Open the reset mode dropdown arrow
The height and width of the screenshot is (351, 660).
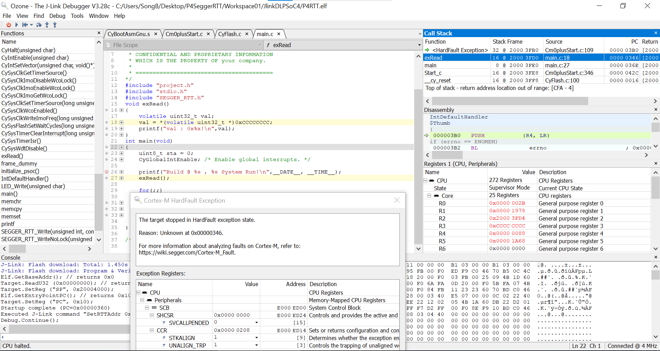click(x=32, y=25)
